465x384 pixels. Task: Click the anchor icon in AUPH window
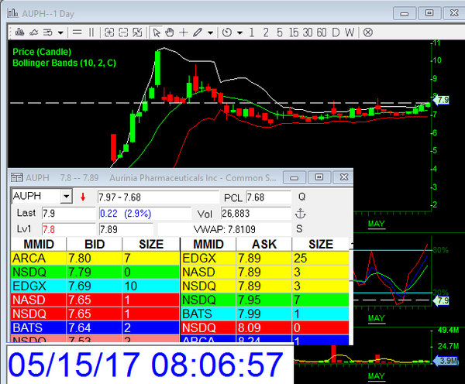click(x=301, y=213)
